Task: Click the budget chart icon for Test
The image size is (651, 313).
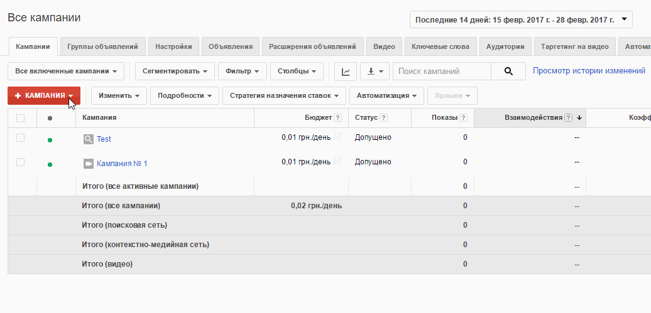Action: pyautogui.click(x=337, y=137)
